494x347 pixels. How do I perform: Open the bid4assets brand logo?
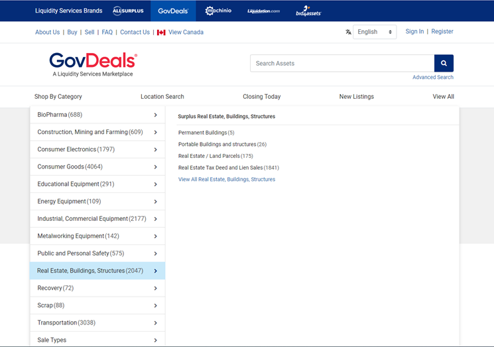click(x=308, y=11)
